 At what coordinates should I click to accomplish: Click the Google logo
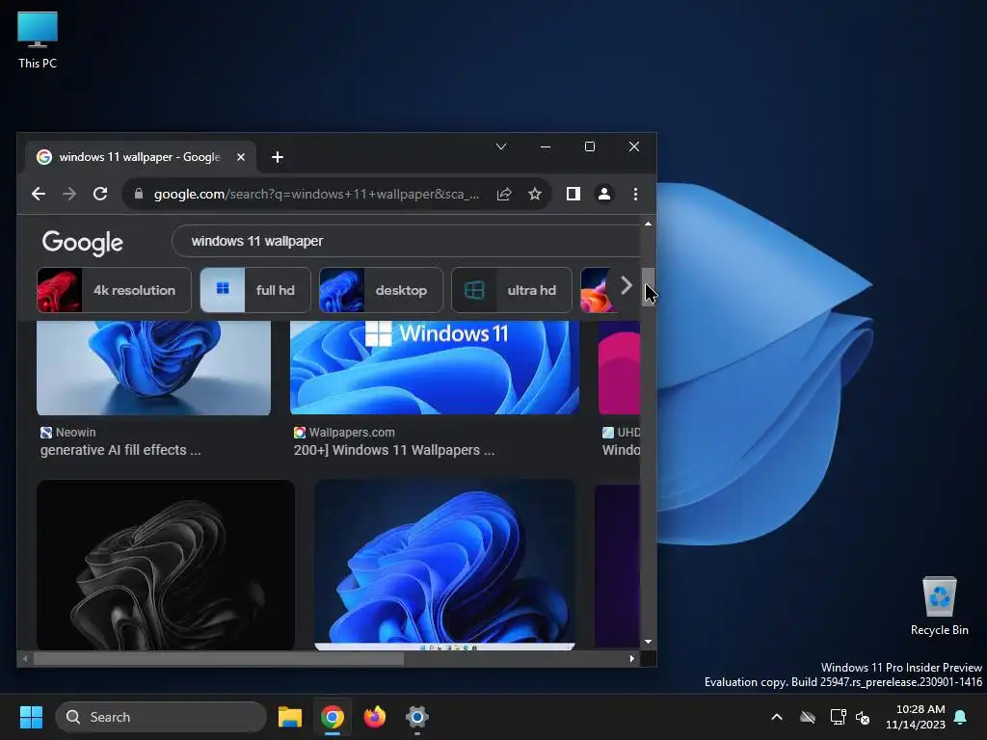tap(83, 242)
